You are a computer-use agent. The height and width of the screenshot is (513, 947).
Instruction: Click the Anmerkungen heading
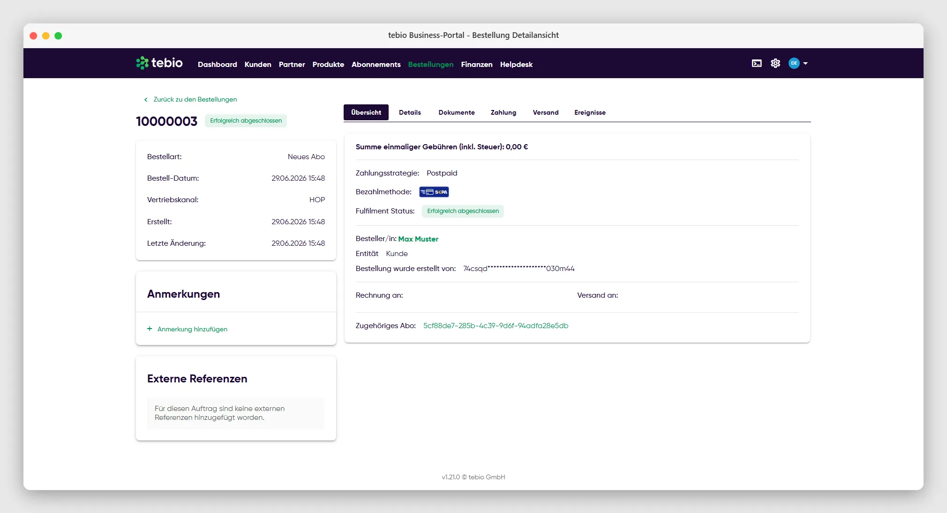tap(183, 294)
